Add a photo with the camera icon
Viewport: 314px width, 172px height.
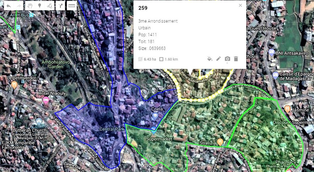pyautogui.click(x=227, y=59)
